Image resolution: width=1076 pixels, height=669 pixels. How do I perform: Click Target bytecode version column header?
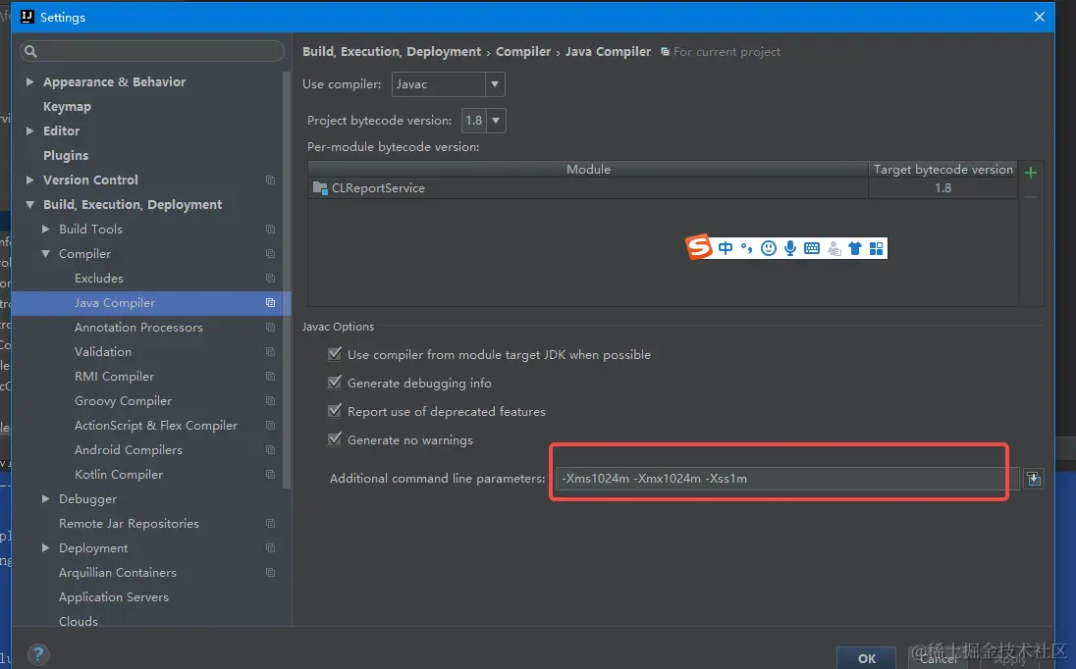(x=942, y=170)
